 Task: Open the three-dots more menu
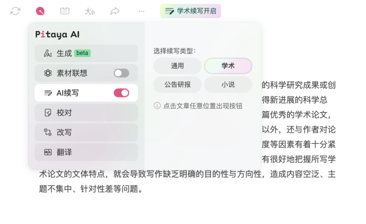pyautogui.click(x=141, y=11)
